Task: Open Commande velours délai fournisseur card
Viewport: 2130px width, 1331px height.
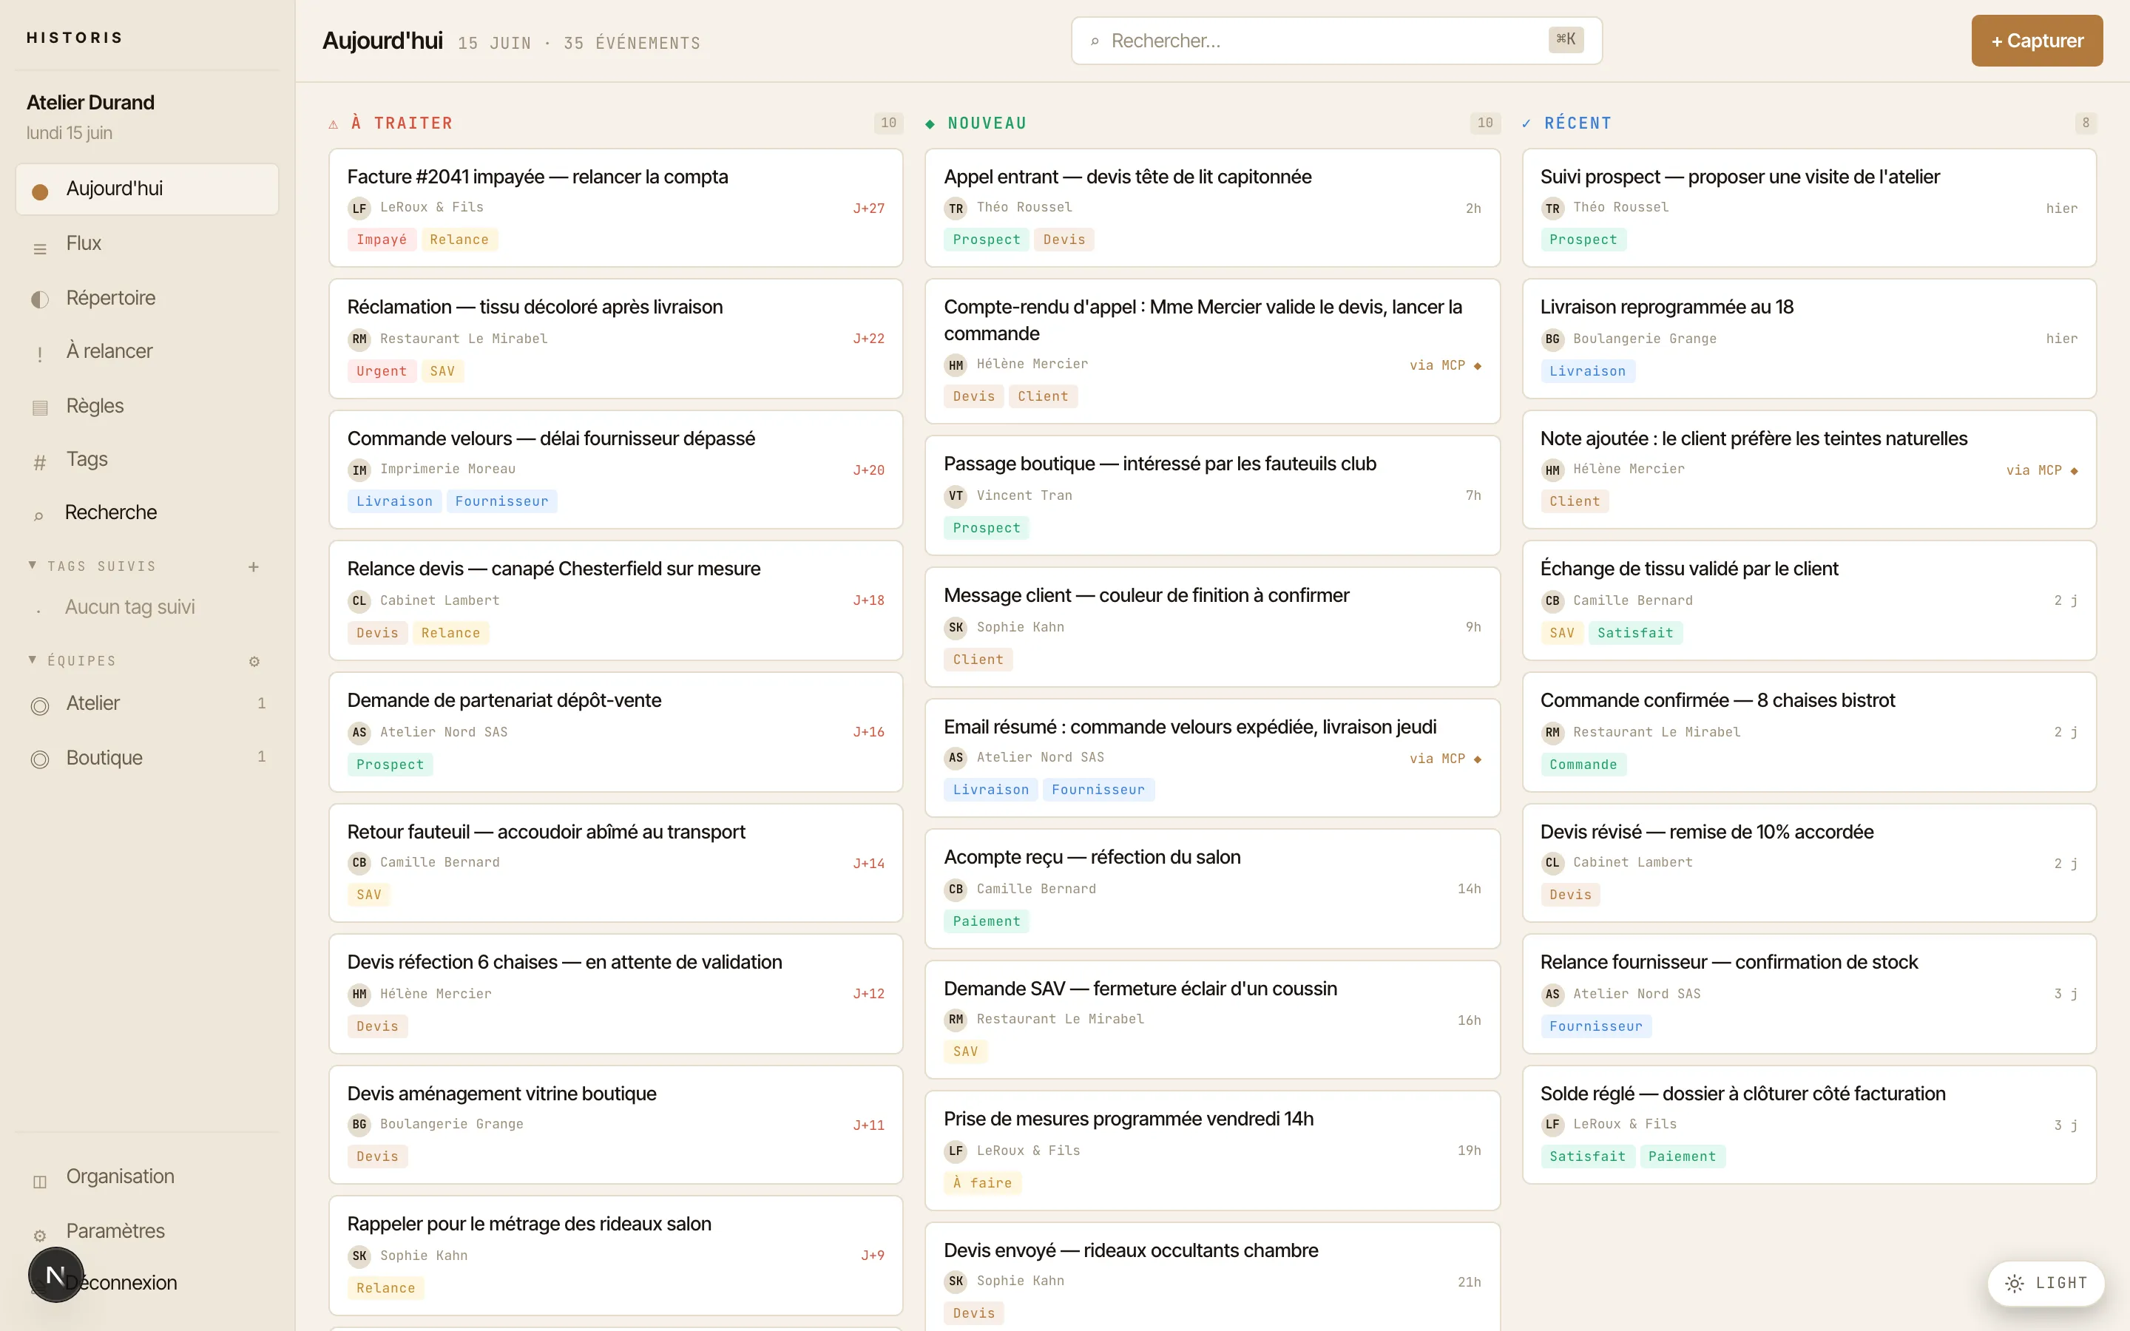Action: 615,470
